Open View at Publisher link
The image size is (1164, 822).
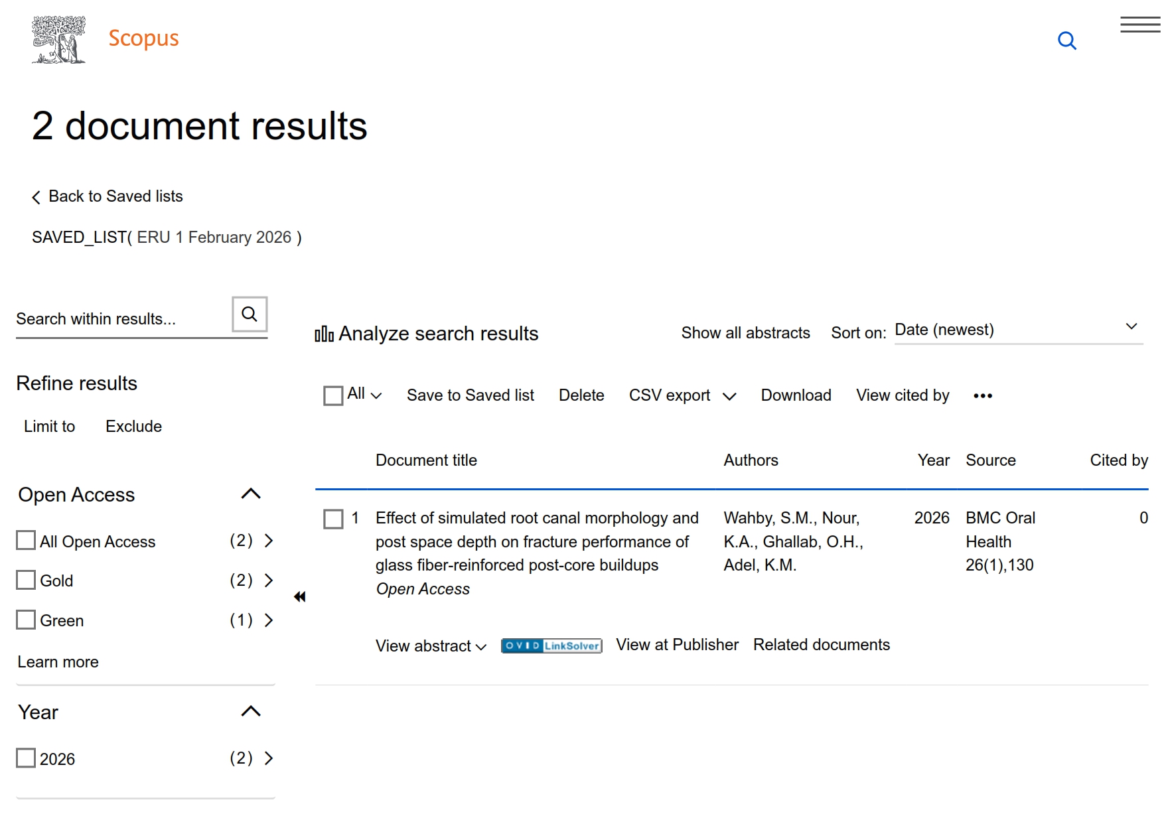677,645
